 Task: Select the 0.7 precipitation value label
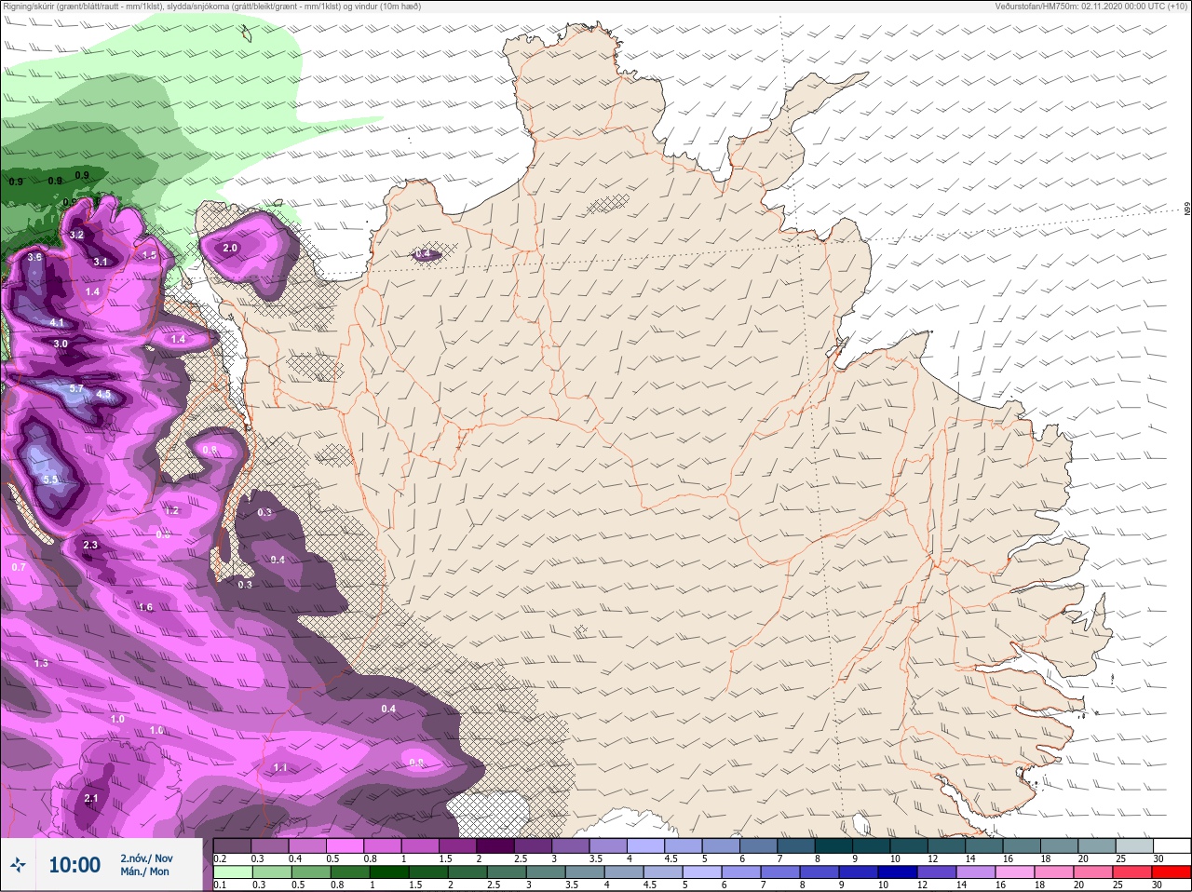pos(19,567)
